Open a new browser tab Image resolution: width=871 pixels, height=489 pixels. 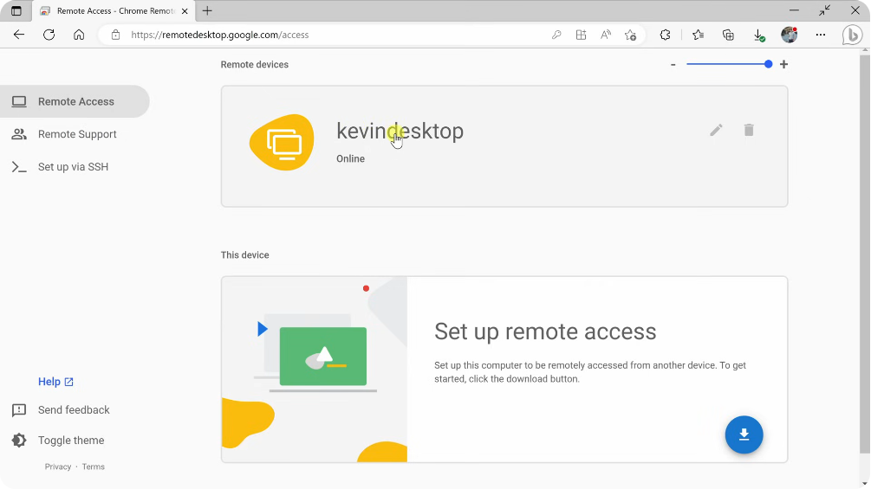[207, 10]
